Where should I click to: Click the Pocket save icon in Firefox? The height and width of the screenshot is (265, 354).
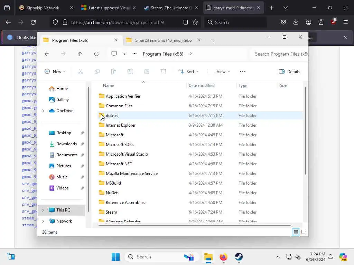283,22
